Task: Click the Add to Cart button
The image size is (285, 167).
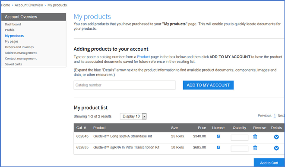Action: click(x=269, y=163)
